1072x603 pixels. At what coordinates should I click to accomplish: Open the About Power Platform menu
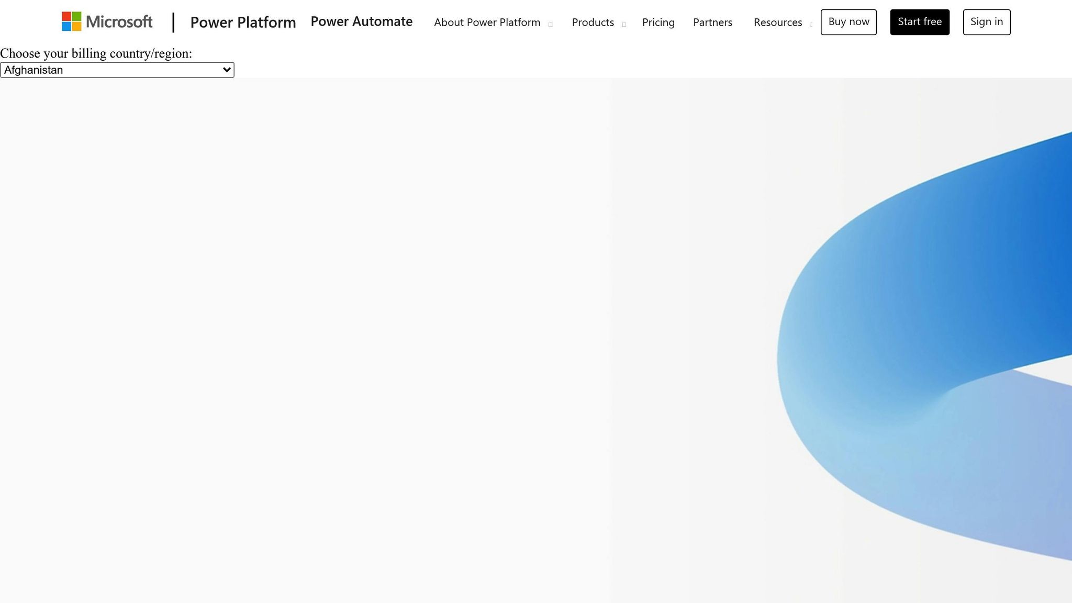[487, 23]
